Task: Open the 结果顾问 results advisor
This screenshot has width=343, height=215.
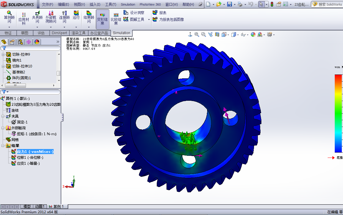Action: point(89,17)
